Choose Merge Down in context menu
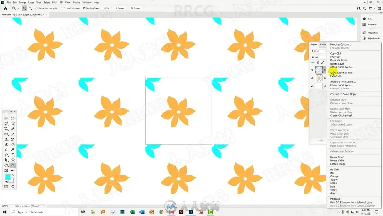 point(337,157)
